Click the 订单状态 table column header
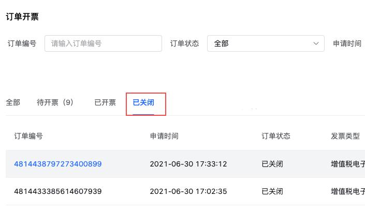Image resolution: width=365 pixels, height=212 pixels. [276, 136]
